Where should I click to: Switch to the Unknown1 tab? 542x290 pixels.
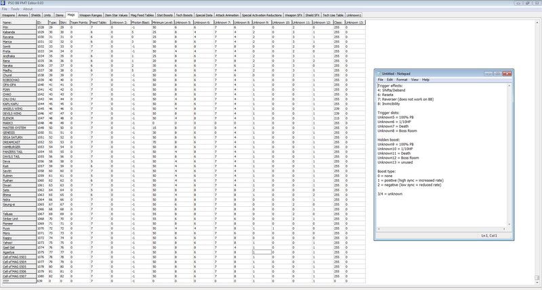point(354,15)
